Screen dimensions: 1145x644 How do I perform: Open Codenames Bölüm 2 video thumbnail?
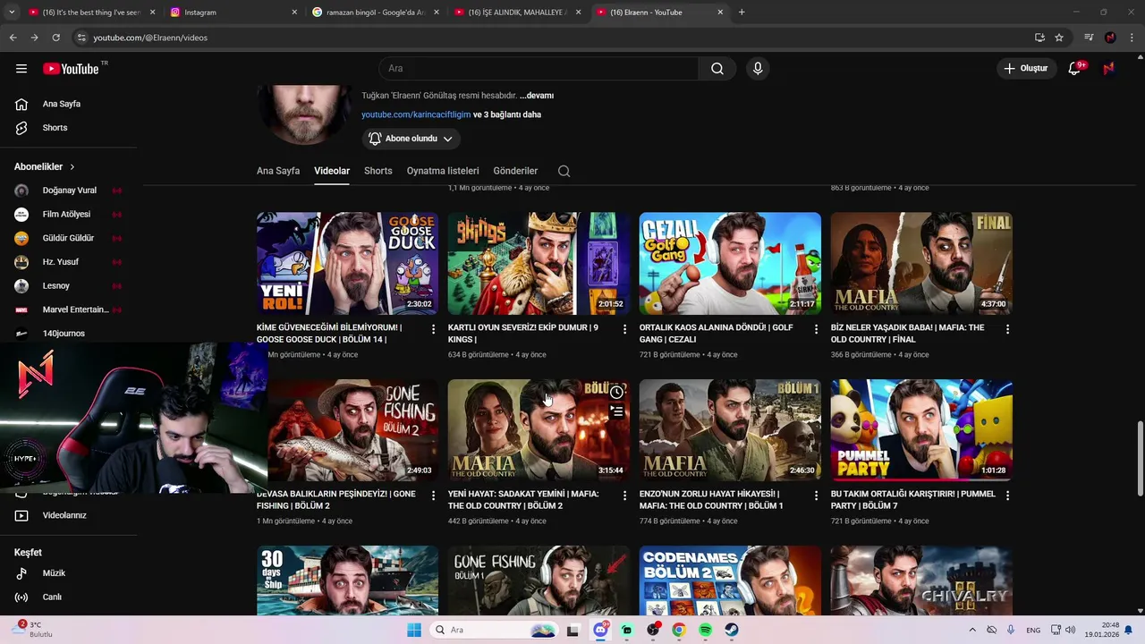click(x=730, y=580)
